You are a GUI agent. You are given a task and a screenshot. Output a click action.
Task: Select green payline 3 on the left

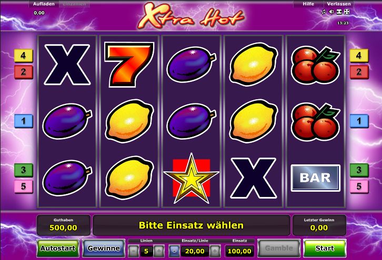pos(23,170)
